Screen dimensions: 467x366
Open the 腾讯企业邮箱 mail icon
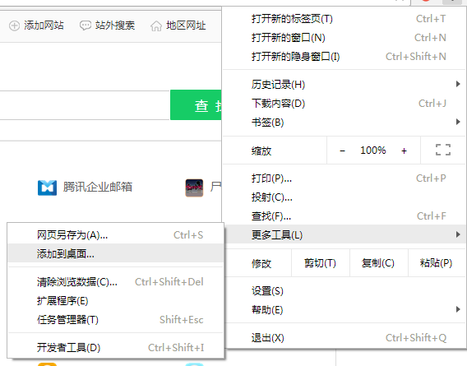[x=47, y=188]
